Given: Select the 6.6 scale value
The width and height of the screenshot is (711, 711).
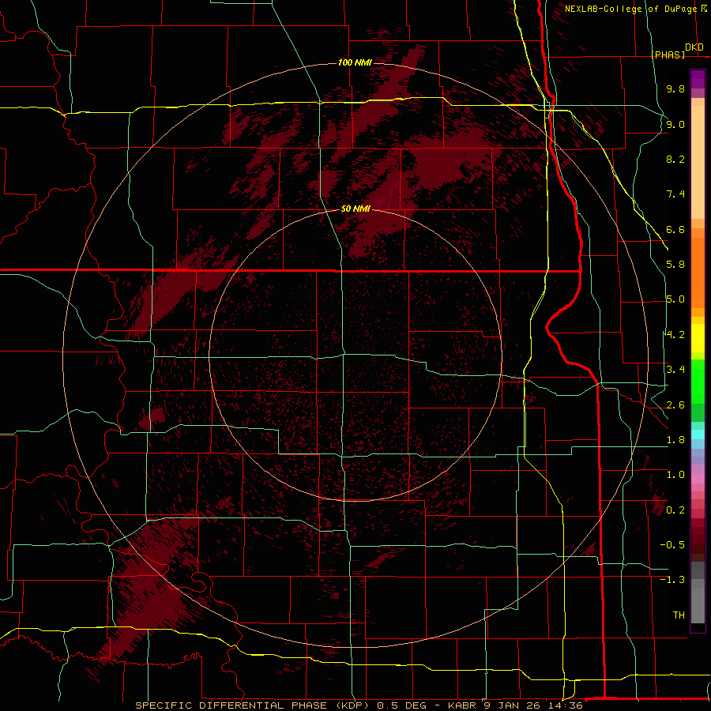Looking at the screenshot, I should pos(675,229).
